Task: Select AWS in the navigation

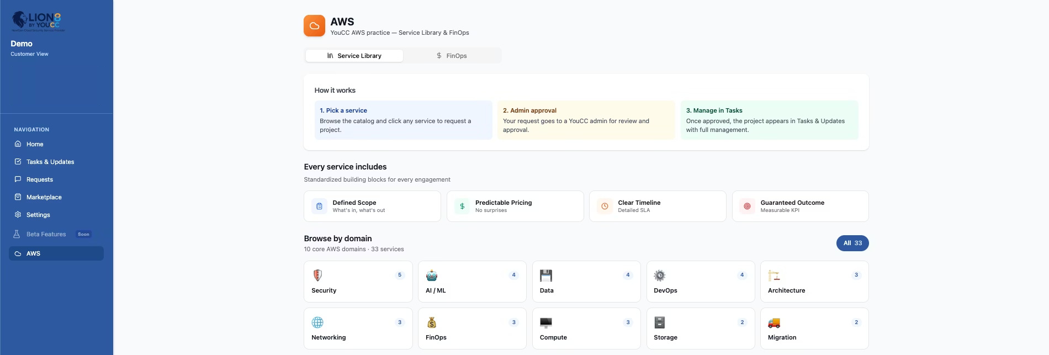Action: click(x=56, y=253)
